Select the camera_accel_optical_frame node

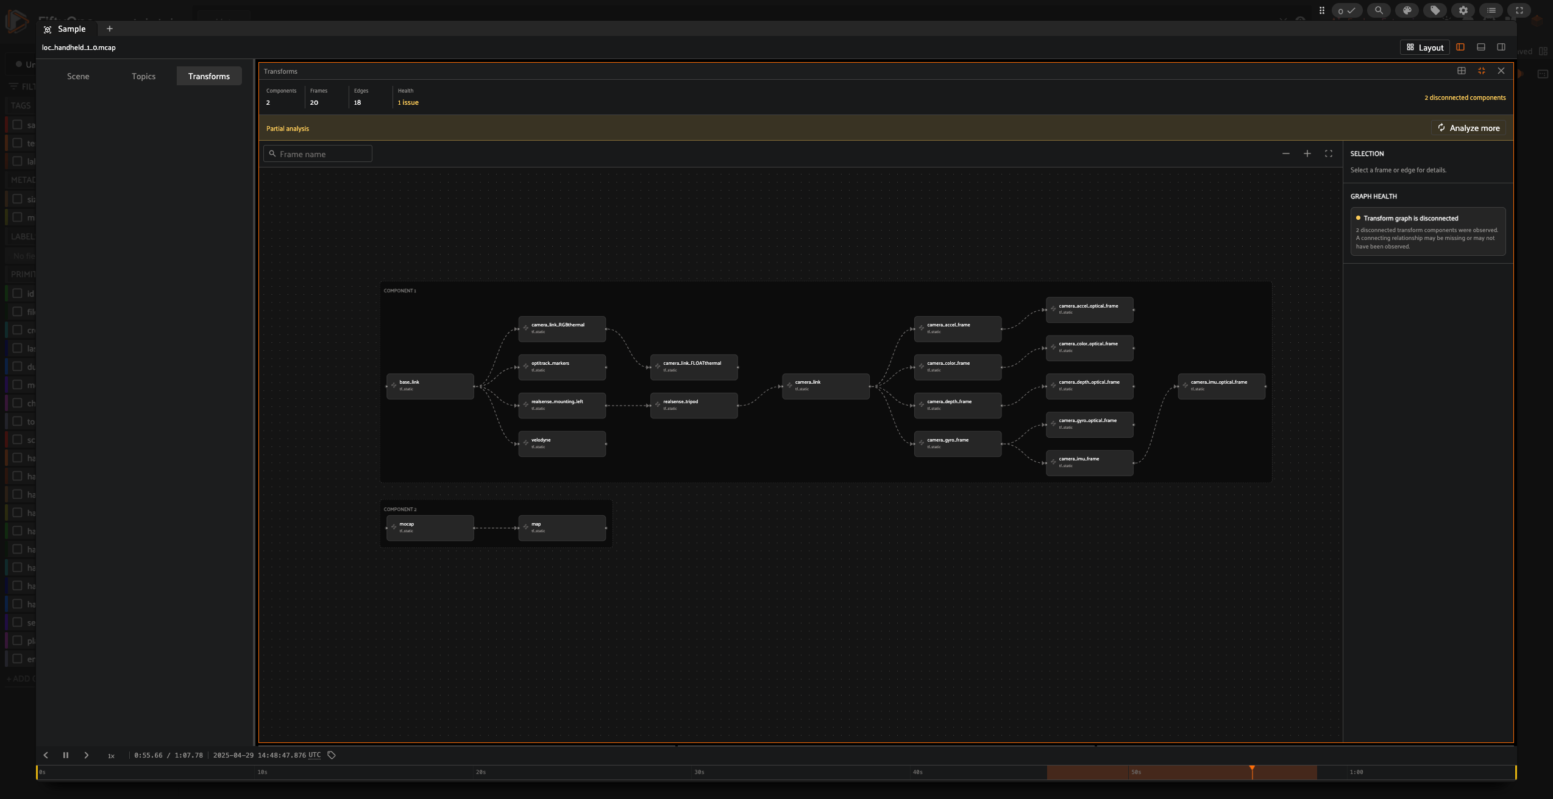(x=1090, y=310)
